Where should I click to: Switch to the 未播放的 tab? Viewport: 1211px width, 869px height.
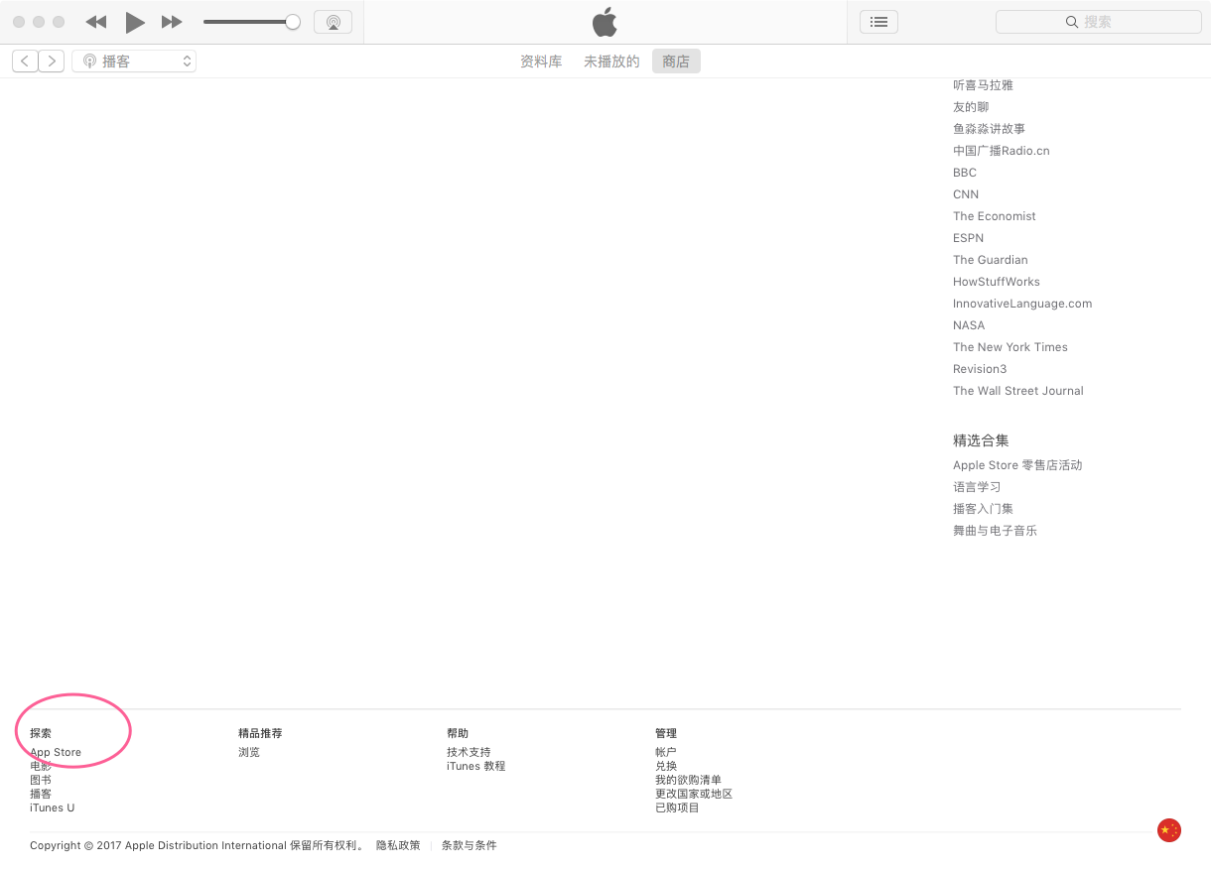(x=611, y=62)
